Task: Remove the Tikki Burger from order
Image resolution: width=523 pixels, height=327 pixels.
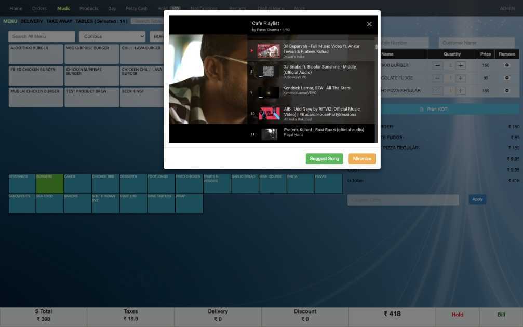Action: (506, 65)
